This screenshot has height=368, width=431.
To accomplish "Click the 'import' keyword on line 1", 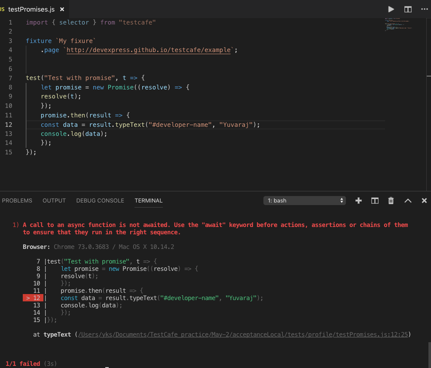I will pos(37,22).
